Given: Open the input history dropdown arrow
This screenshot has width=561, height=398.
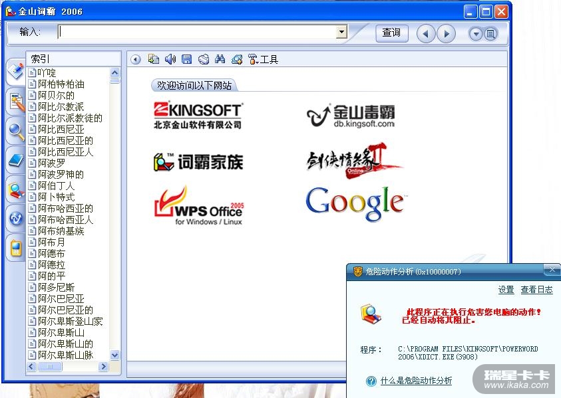Looking at the screenshot, I should coord(341,32).
